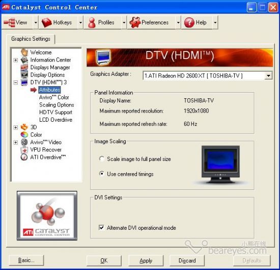Click the Display Options icon
The height and width of the screenshot is (270, 280).
point(24,75)
